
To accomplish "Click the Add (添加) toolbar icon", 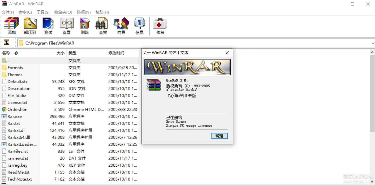I will coord(12,26).
